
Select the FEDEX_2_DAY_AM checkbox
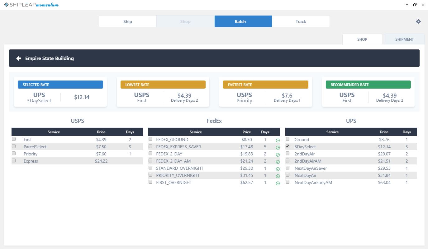(x=150, y=160)
